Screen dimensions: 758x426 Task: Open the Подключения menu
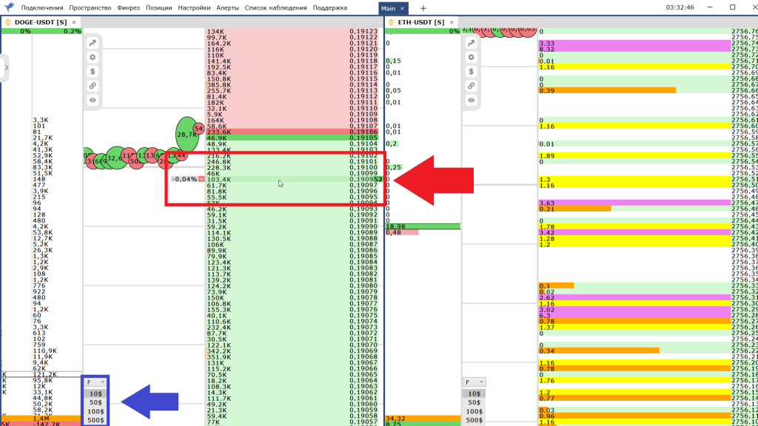[42, 7]
